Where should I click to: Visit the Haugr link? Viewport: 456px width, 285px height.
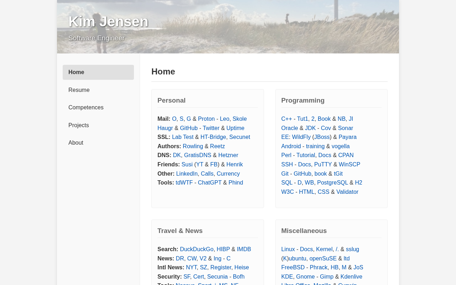(x=165, y=128)
